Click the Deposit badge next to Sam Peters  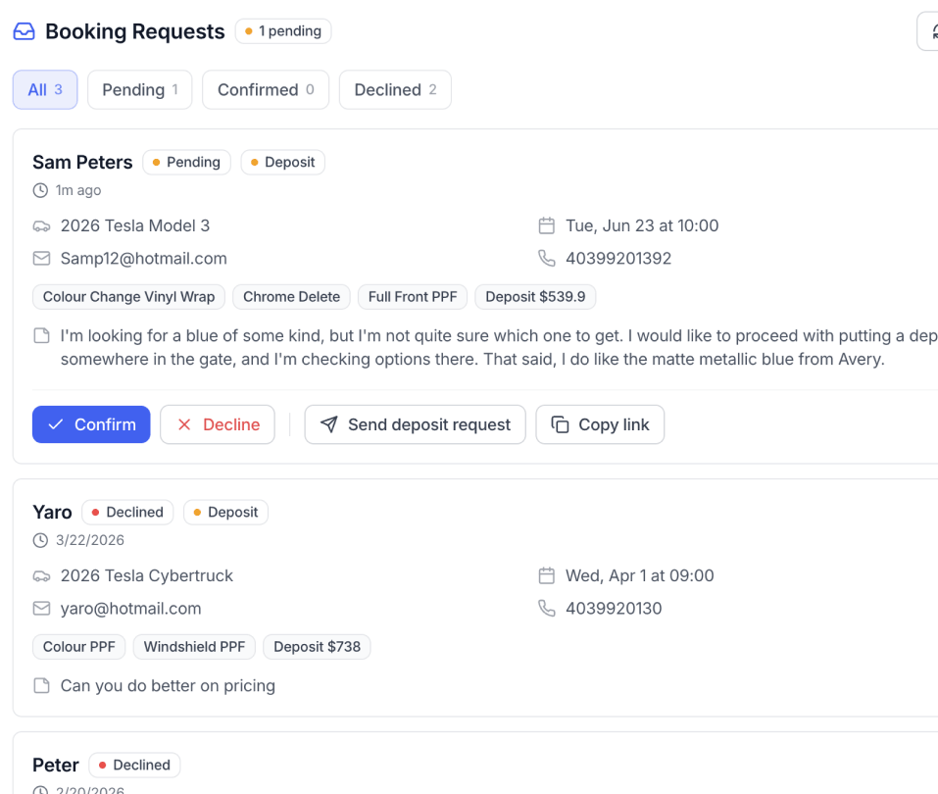[x=283, y=162]
